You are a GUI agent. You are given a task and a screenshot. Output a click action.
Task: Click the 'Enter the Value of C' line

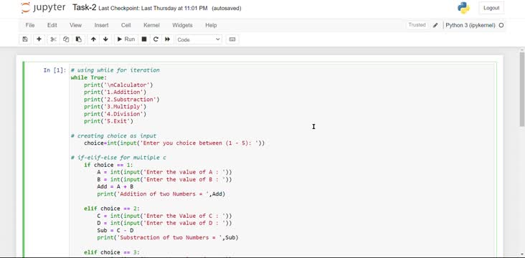click(164, 216)
